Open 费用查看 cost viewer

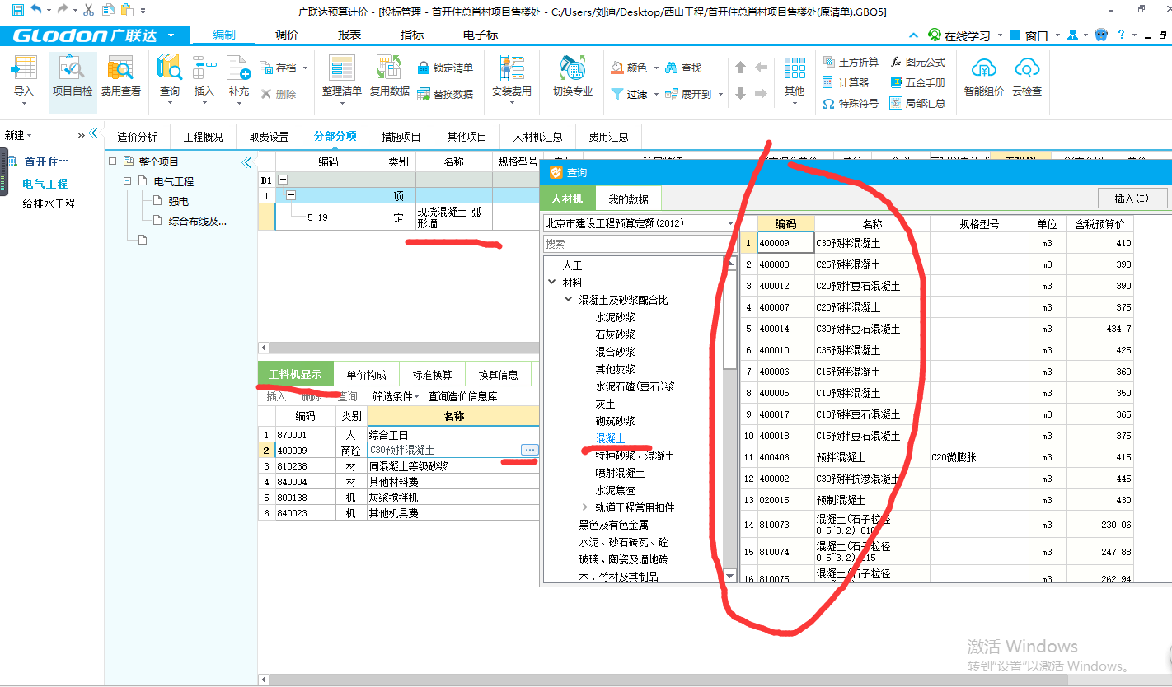tap(120, 76)
